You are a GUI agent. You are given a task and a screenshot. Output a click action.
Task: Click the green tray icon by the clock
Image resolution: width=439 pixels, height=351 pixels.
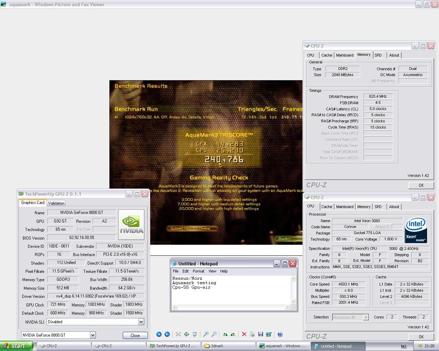[419, 346]
